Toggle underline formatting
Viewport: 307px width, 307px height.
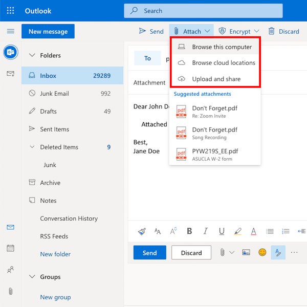tap(222, 231)
